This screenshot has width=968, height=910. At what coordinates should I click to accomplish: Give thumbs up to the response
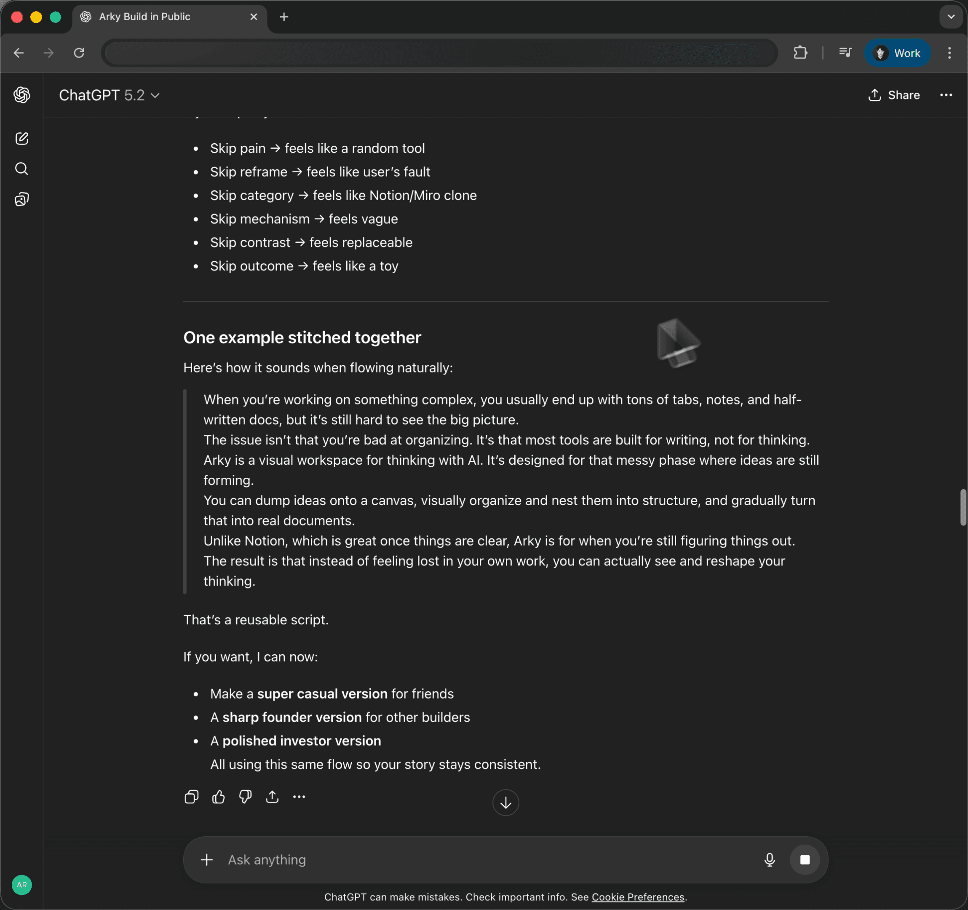click(219, 797)
